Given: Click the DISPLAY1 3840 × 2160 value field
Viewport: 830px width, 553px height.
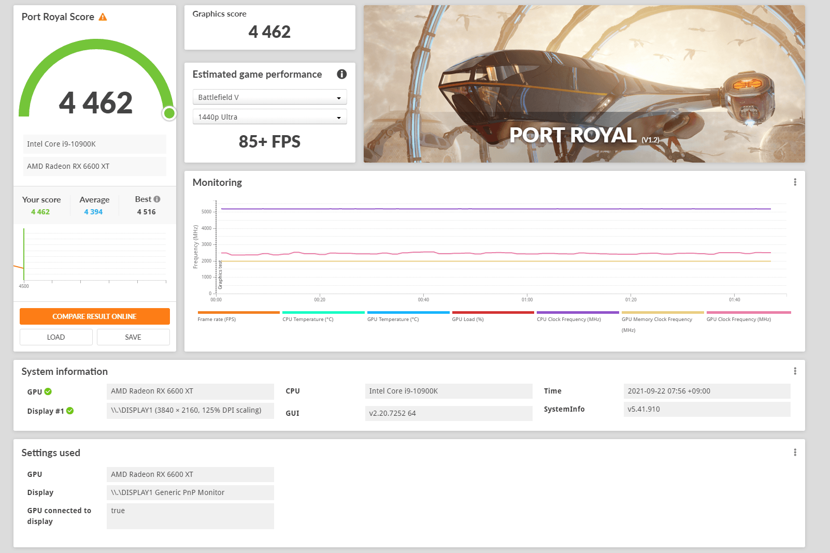Looking at the screenshot, I should point(190,411).
